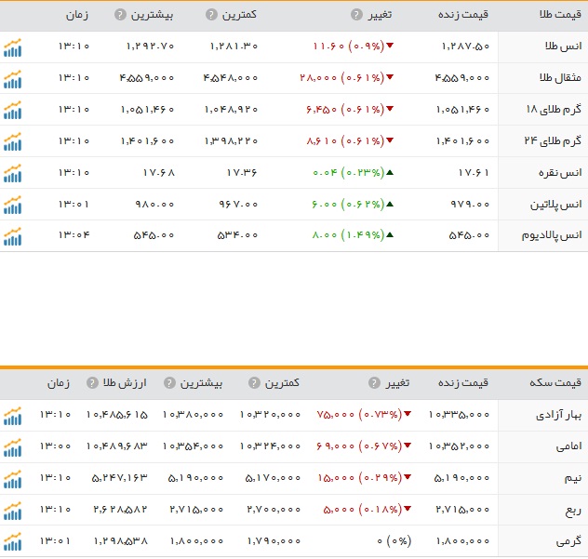Open the انس پالادیوم row label

click(552, 235)
